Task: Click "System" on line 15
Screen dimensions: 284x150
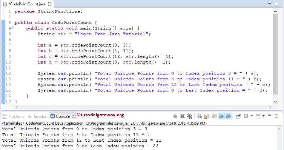Action: [x=46, y=90]
